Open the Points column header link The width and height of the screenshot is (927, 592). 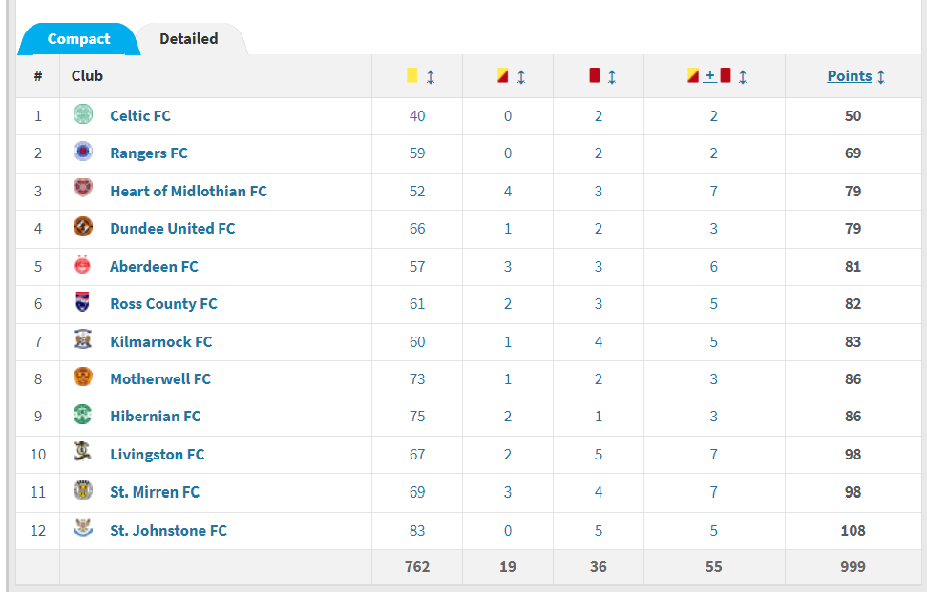849,76
